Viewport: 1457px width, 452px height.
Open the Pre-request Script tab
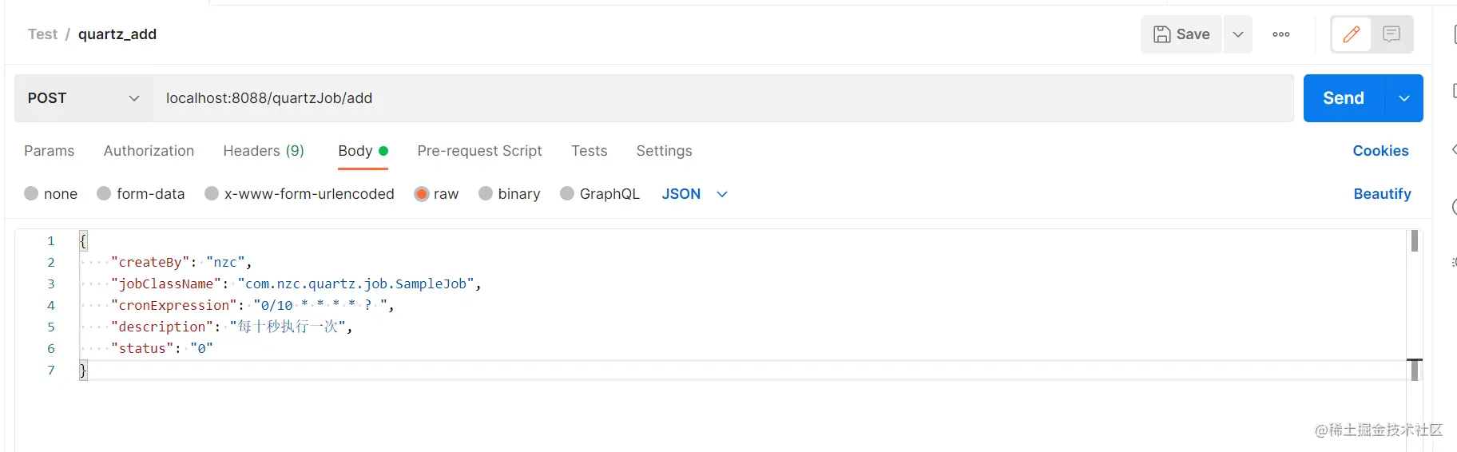click(x=479, y=151)
